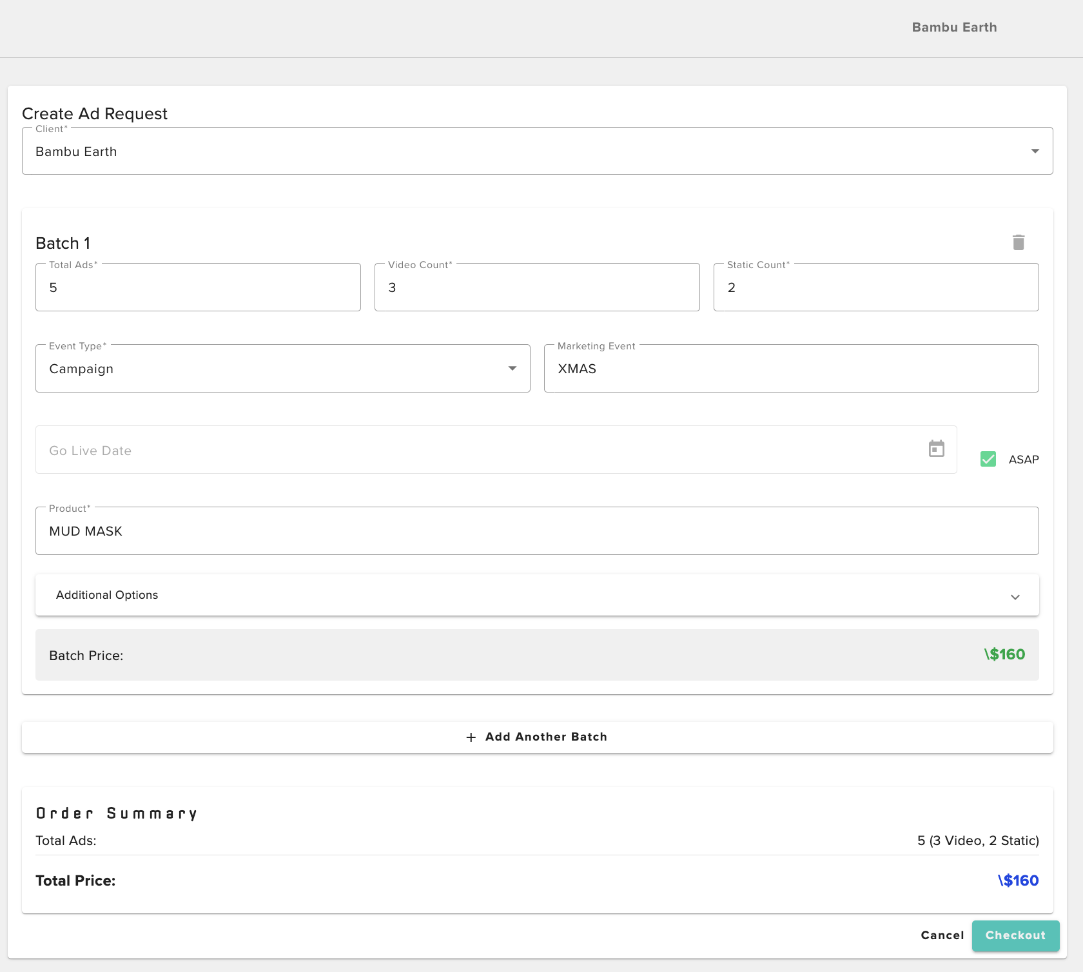Open the Client selection dropdown
This screenshot has height=972, width=1083.
click(x=1035, y=151)
